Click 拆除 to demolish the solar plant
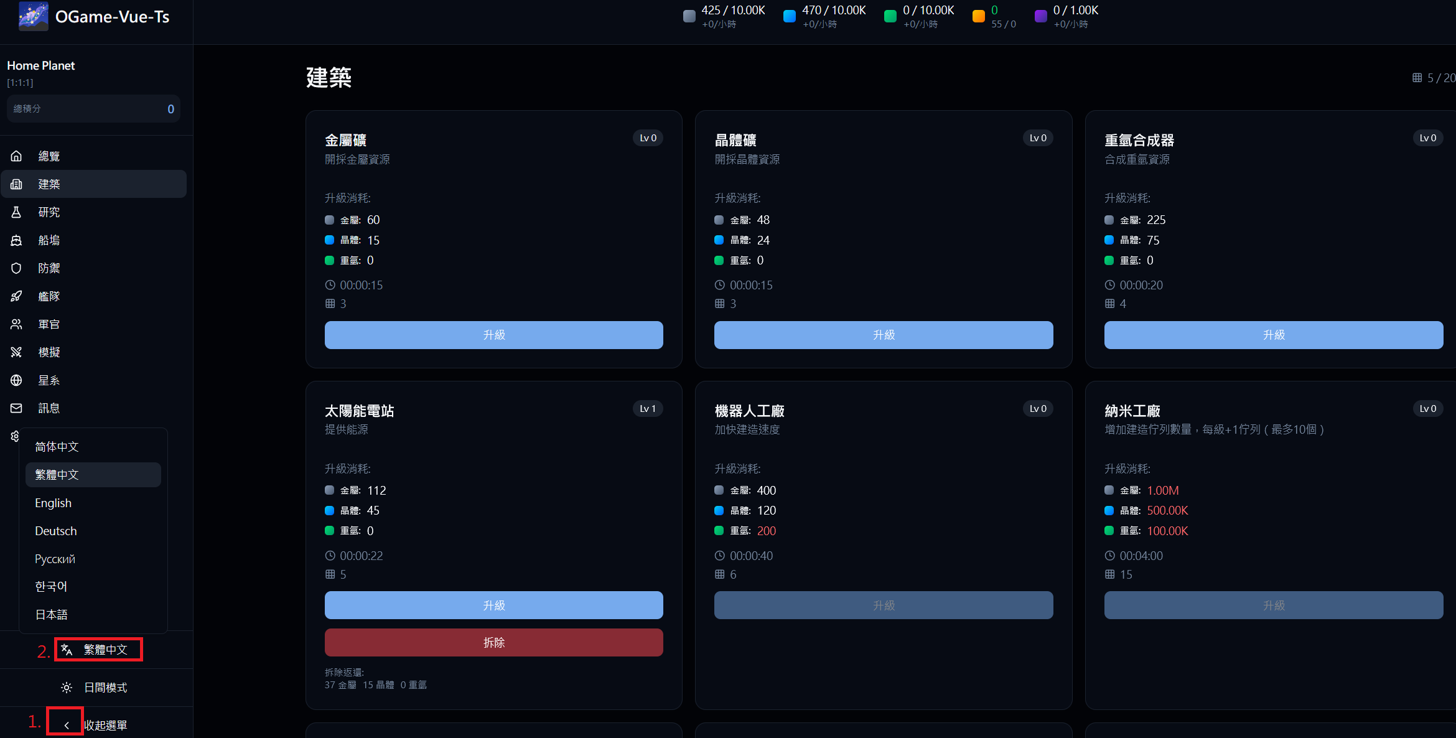Image resolution: width=1456 pixels, height=738 pixels. [x=493, y=642]
